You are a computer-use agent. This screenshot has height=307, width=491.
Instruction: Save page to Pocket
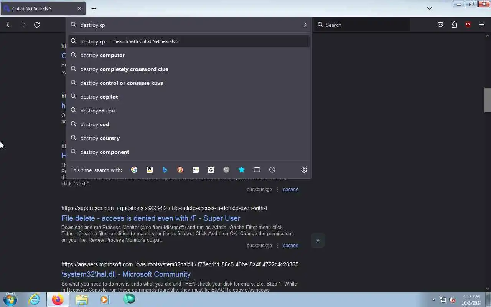coord(440,25)
